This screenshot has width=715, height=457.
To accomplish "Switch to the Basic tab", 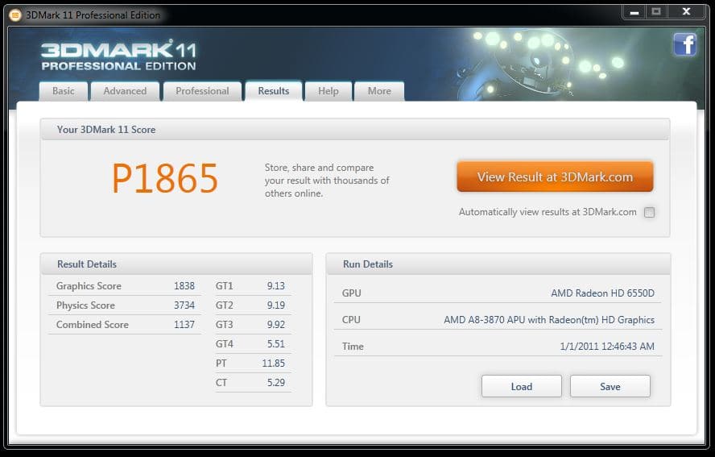I will (x=64, y=91).
